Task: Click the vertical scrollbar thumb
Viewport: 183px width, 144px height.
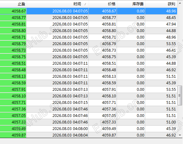Action: coord(180,95)
